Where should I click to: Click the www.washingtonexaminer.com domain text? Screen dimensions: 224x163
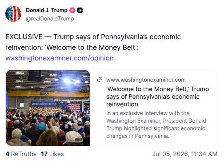click(x=146, y=80)
